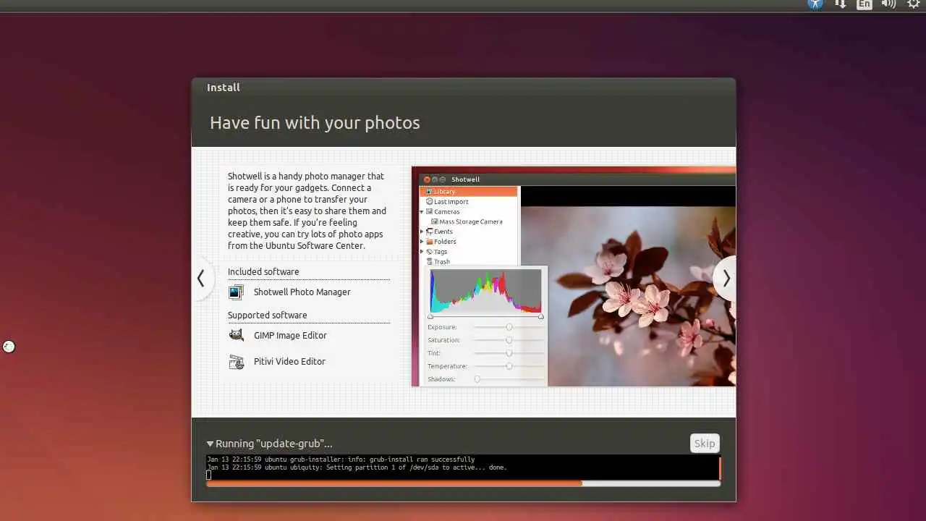Click the Last Import clock icon

(430, 202)
